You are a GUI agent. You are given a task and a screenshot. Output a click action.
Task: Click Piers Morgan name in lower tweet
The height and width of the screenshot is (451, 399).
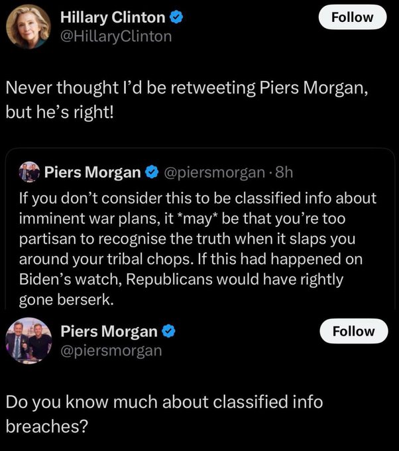click(x=108, y=331)
